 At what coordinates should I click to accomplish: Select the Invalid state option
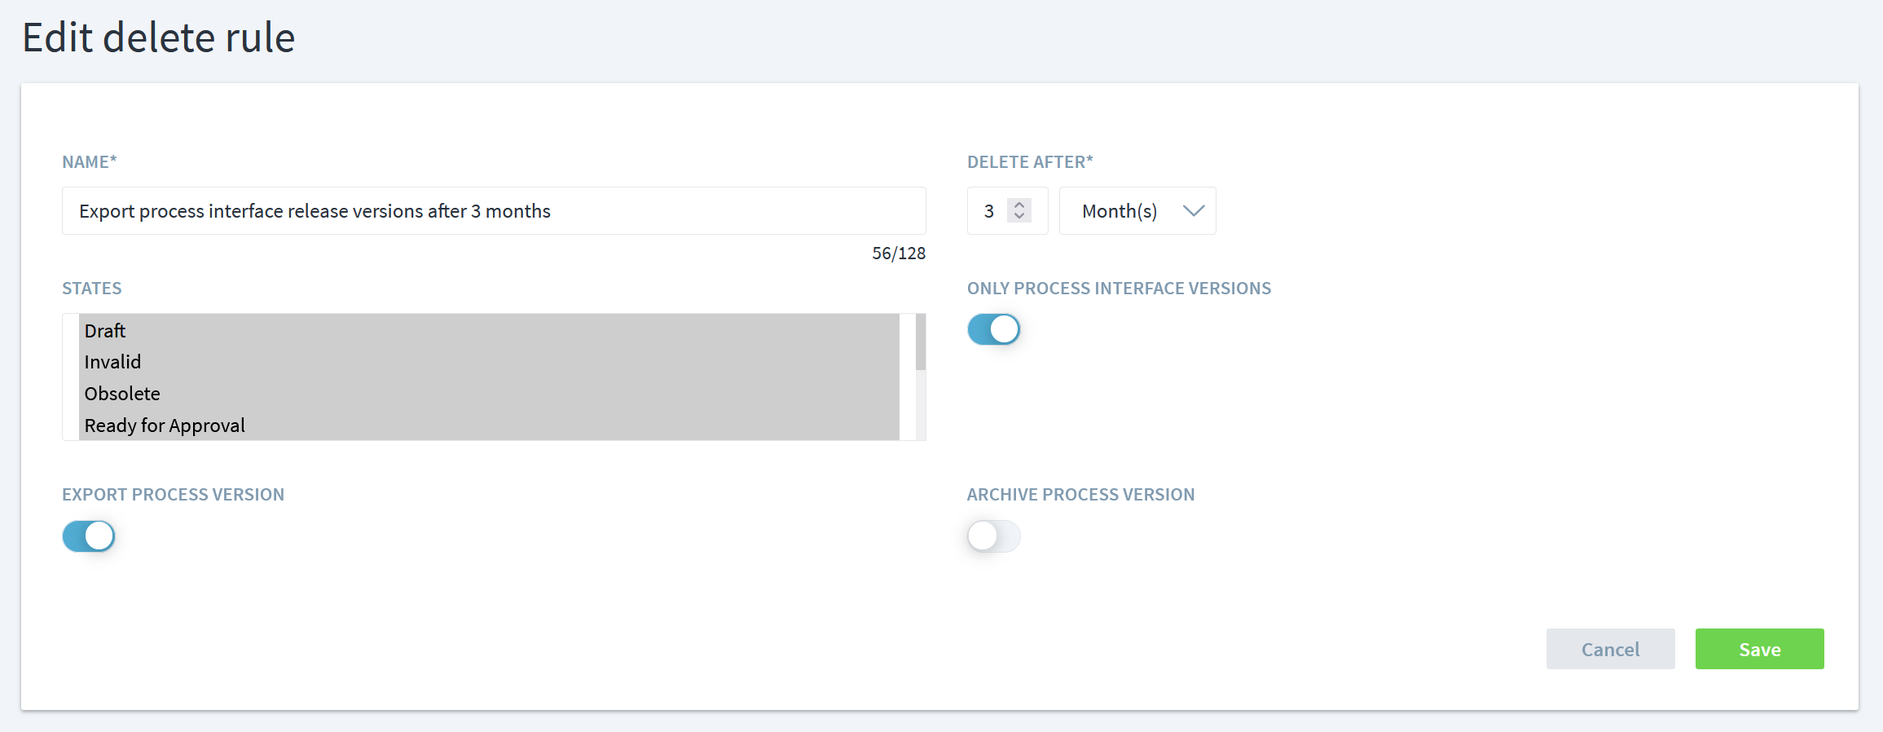112,362
